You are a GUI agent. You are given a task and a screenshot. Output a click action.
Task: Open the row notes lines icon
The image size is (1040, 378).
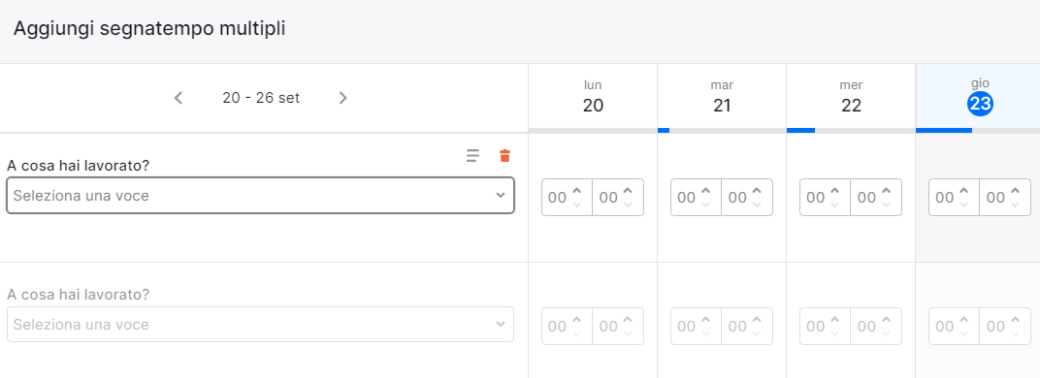tap(472, 156)
